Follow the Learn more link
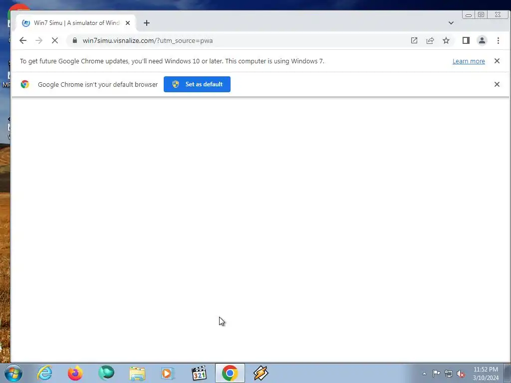This screenshot has height=383, width=511. pyautogui.click(x=468, y=61)
